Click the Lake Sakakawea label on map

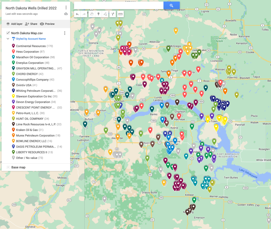248,173
